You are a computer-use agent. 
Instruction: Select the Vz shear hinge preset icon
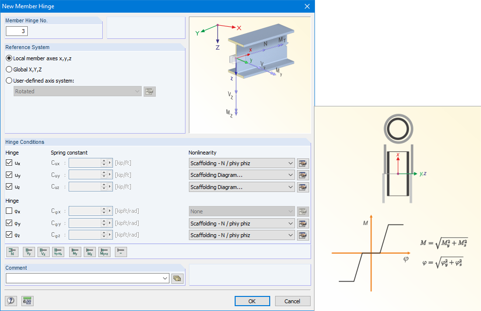(x=43, y=252)
